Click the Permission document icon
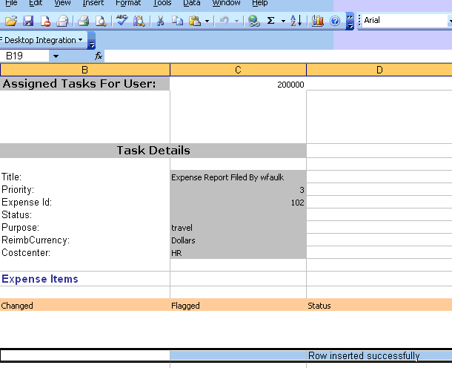Image resolution: width=452 pixels, height=368 pixels. (45, 21)
